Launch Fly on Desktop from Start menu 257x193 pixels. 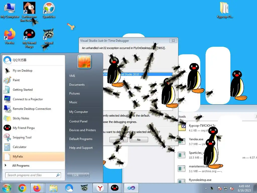tap(34, 71)
